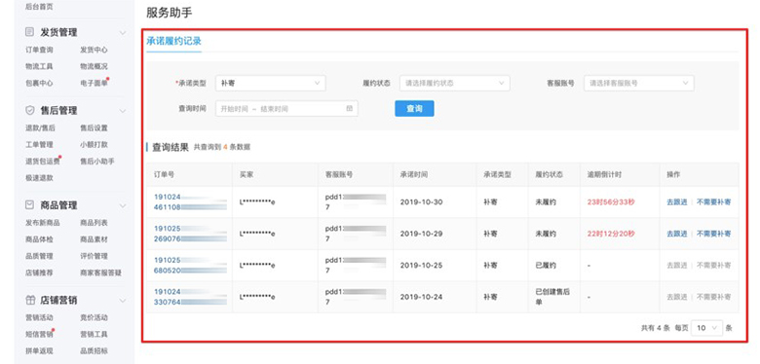Click the 发货管理 document icon
The width and height of the screenshot is (760, 364).
[30, 32]
